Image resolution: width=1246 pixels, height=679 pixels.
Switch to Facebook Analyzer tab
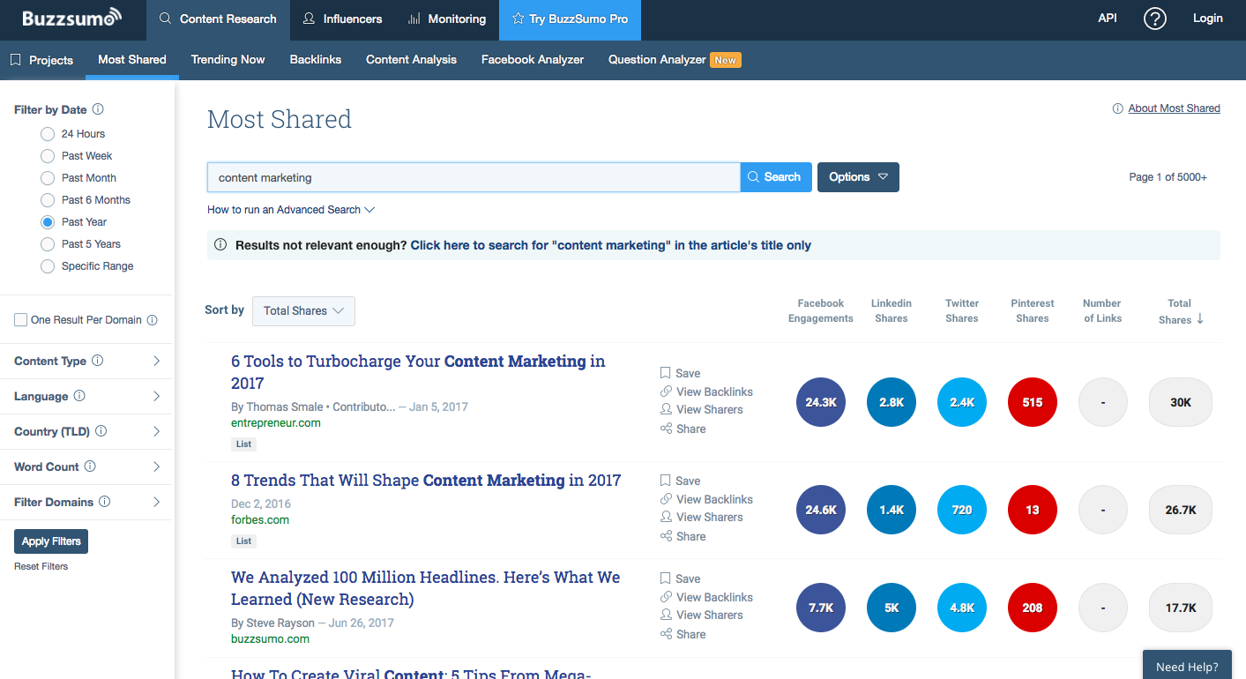[x=533, y=60]
